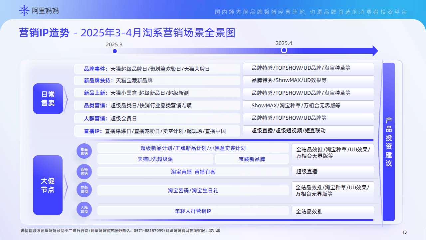This screenshot has width=426, height=240.
Task: Click the 直播营销 circular badge
Action: coord(84,171)
